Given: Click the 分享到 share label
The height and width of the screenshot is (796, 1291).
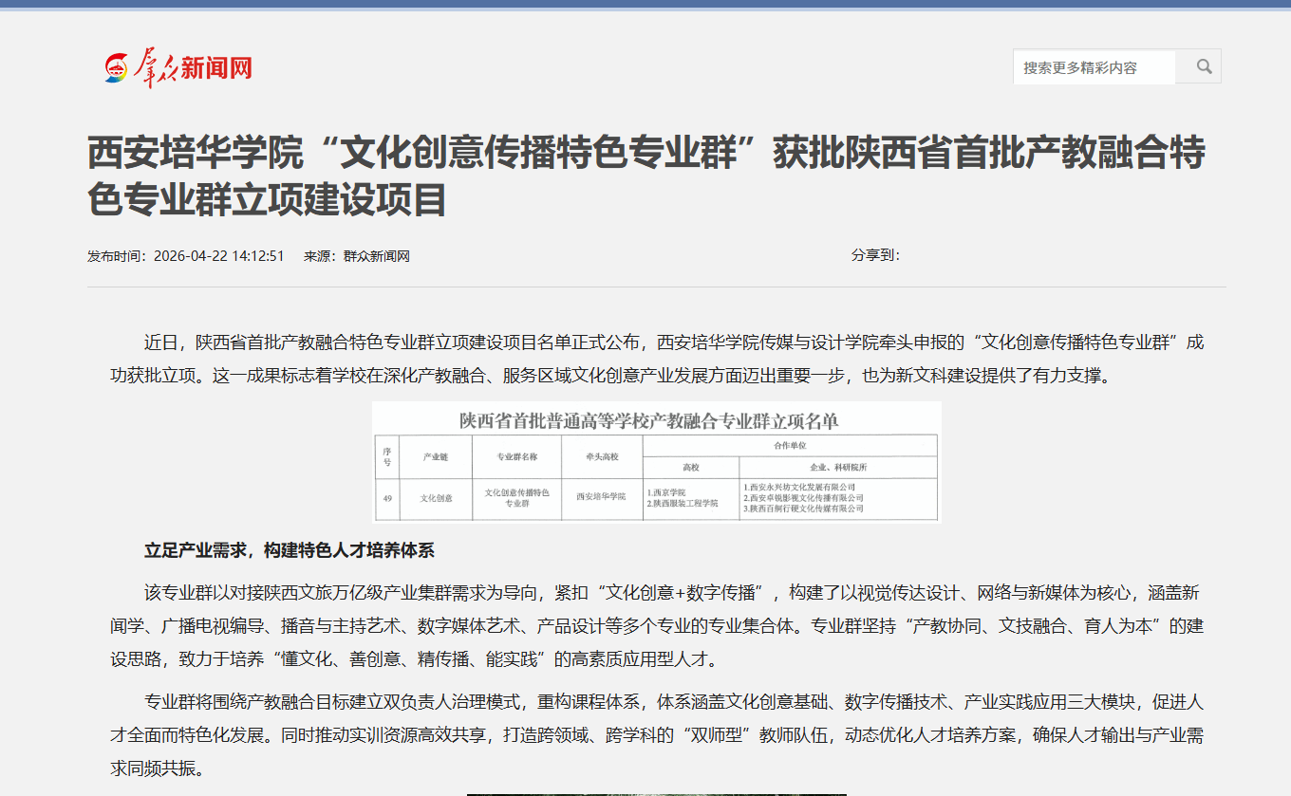Looking at the screenshot, I should coord(874,255).
